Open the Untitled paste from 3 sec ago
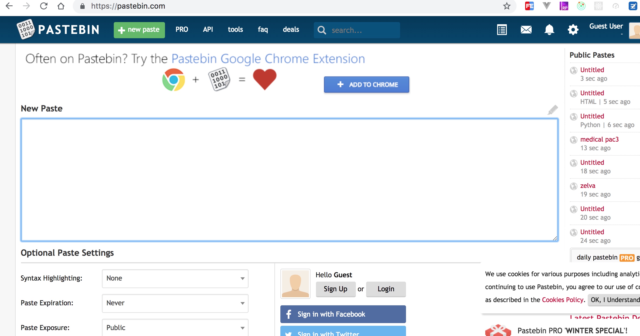The width and height of the screenshot is (640, 336). pos(592,70)
